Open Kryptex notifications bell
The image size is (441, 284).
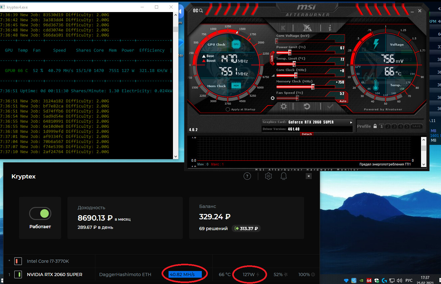tap(284, 176)
